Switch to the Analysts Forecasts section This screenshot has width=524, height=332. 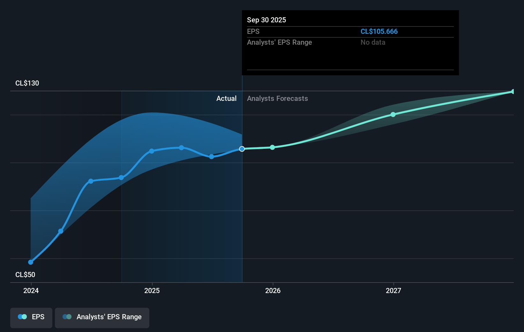[x=277, y=99]
